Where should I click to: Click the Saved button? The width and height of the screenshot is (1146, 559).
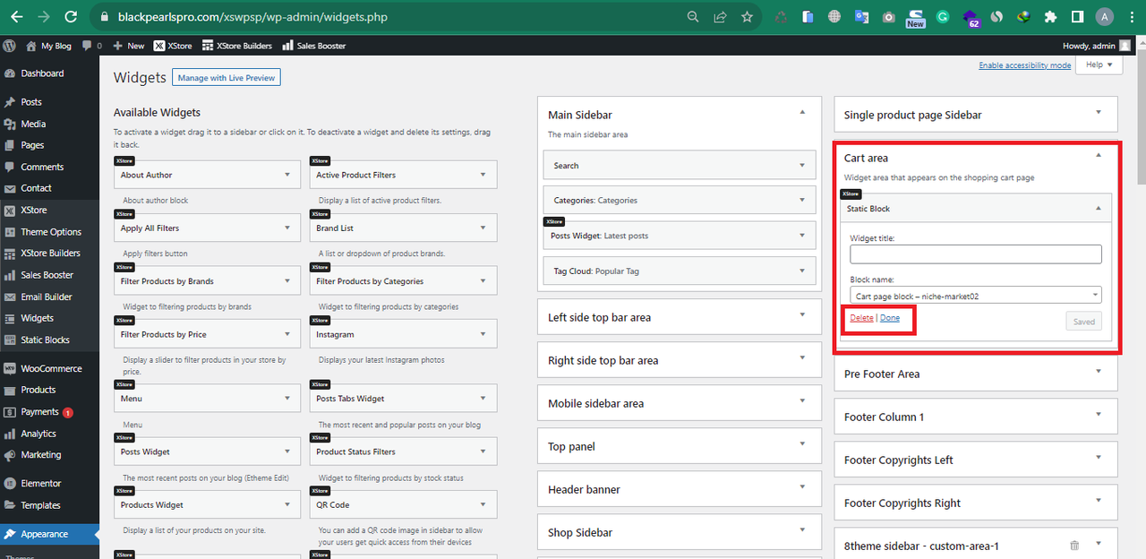coord(1083,322)
